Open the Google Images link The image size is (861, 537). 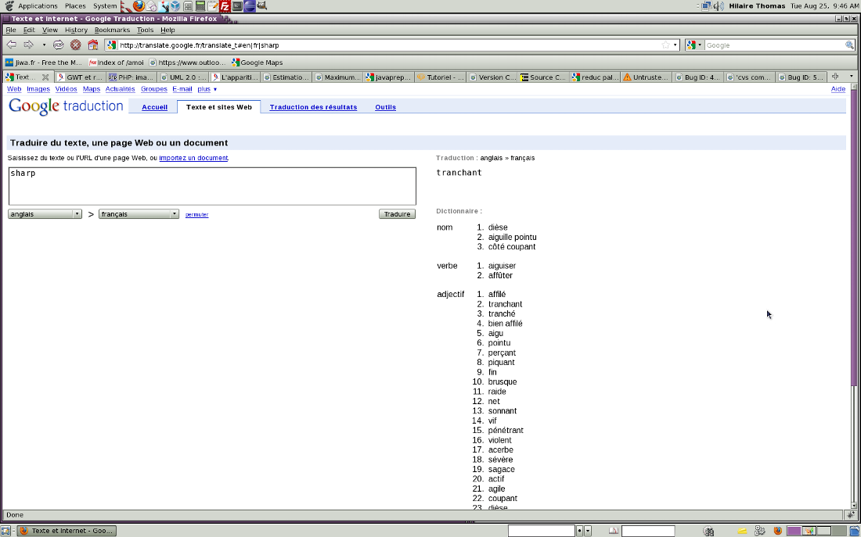tap(38, 89)
